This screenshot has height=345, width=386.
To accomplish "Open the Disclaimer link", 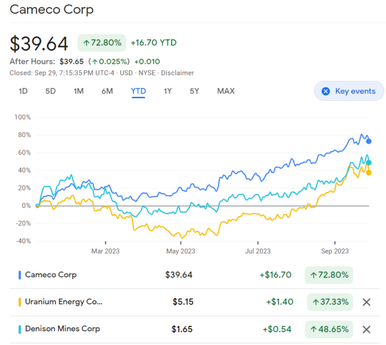I will (x=177, y=73).
